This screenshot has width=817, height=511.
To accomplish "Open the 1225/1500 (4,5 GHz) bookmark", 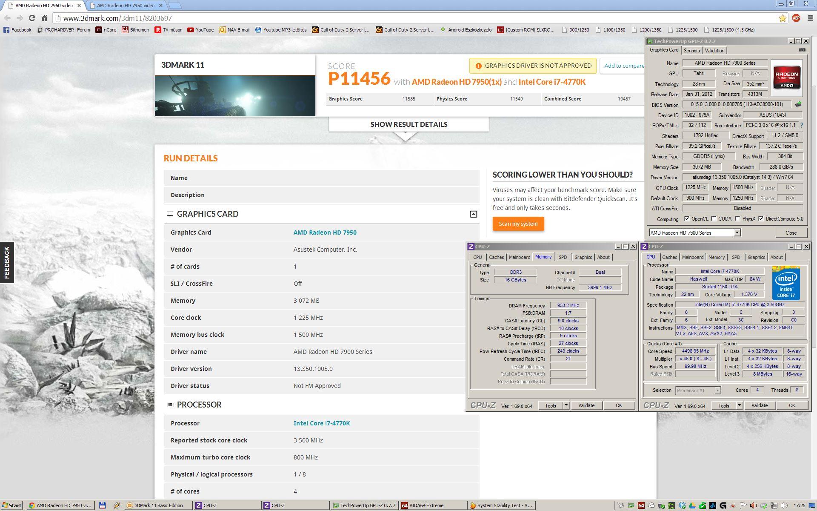I will (729, 30).
